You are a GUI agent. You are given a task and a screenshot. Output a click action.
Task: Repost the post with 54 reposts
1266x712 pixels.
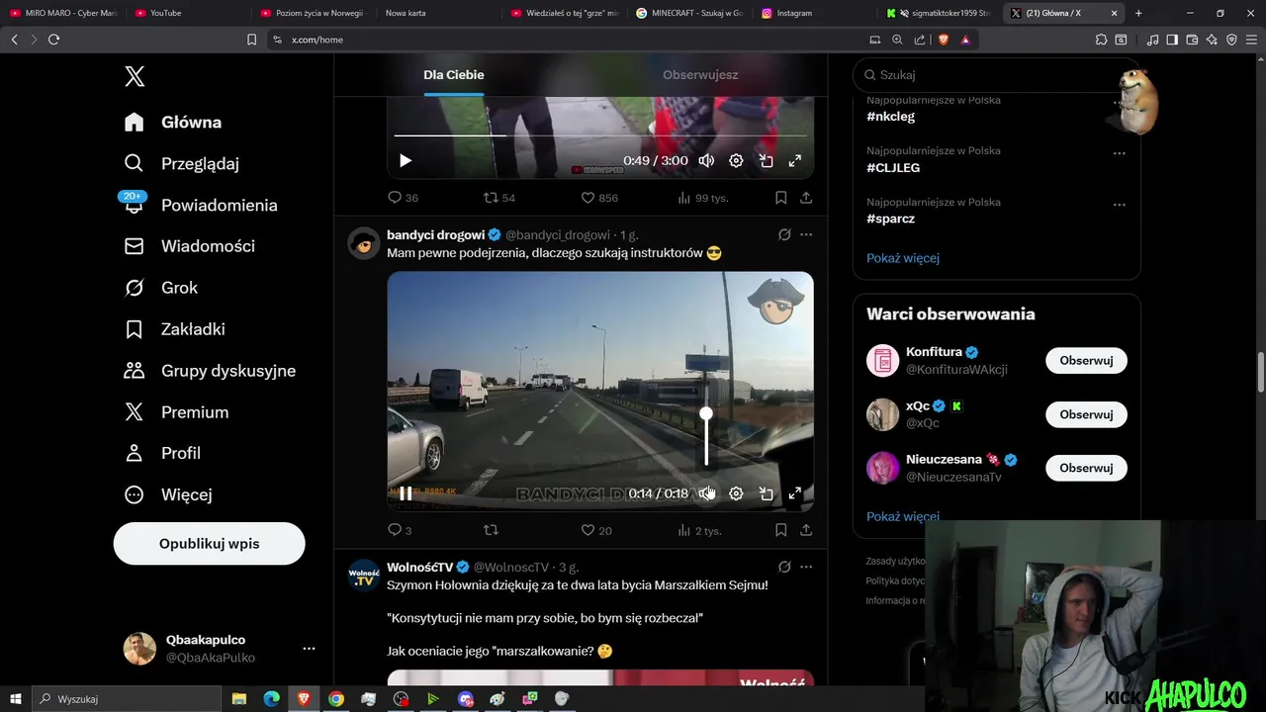coord(498,198)
